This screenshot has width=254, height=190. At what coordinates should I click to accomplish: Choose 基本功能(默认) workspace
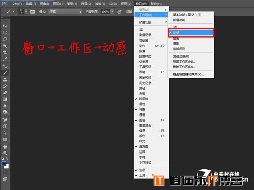click(191, 15)
